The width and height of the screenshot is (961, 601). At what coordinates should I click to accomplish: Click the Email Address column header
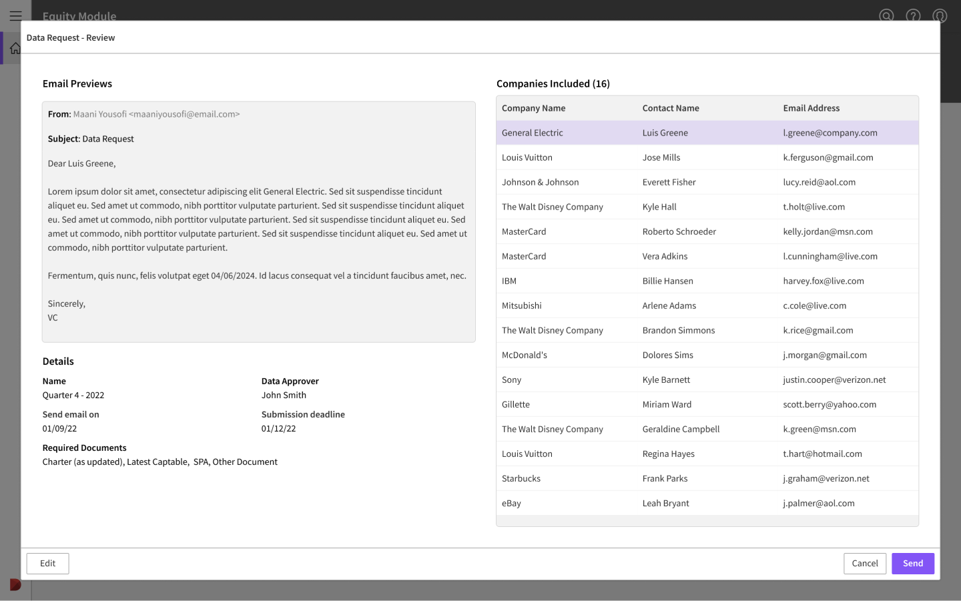coord(812,108)
